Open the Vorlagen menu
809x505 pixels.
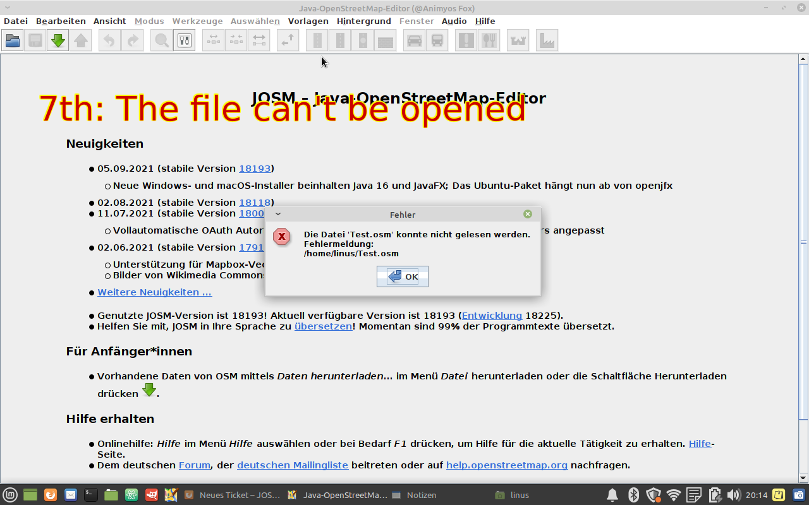(x=308, y=21)
